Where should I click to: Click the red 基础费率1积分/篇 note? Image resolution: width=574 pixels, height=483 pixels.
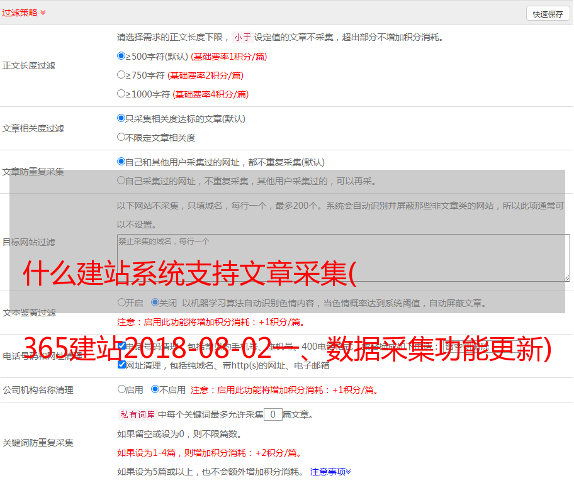coord(229,57)
